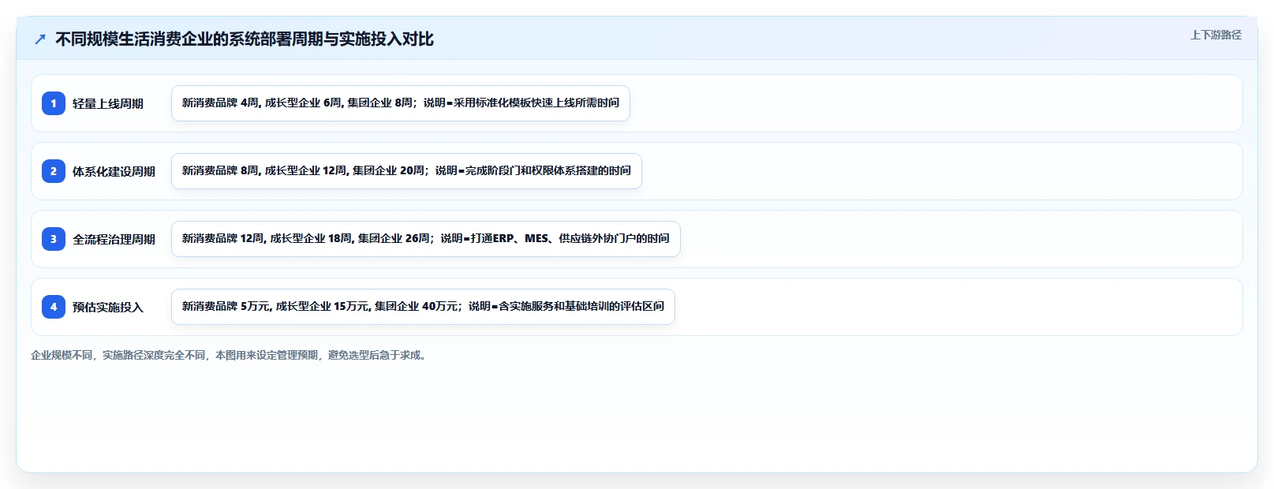The height and width of the screenshot is (489, 1274).
Task: Click the arrow icon beside the title
Action: 40,39
